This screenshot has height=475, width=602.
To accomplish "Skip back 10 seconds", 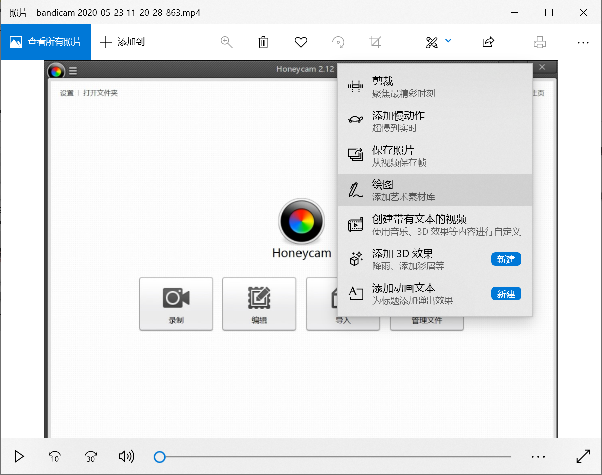I will click(54, 456).
